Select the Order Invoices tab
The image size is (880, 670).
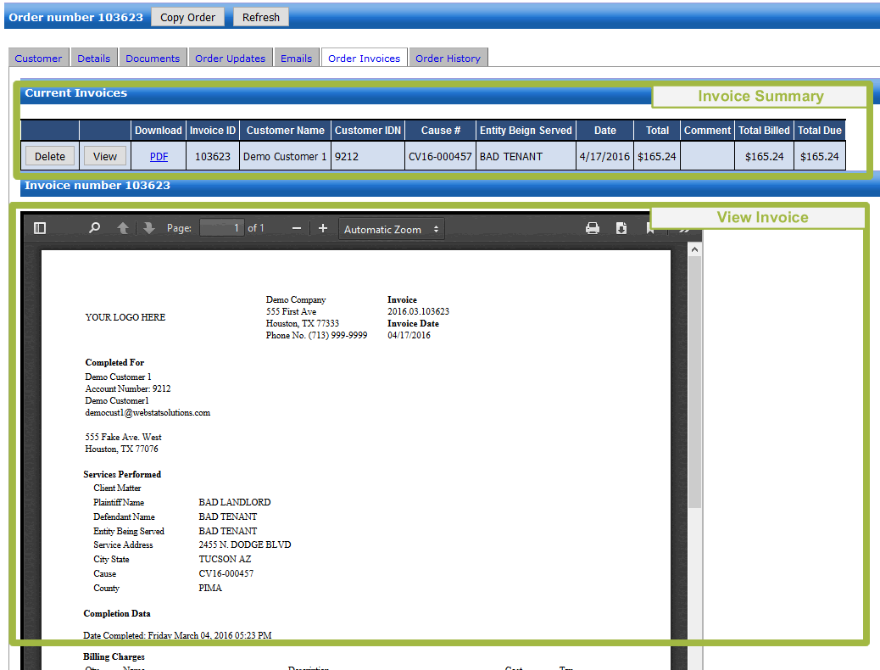click(x=365, y=58)
